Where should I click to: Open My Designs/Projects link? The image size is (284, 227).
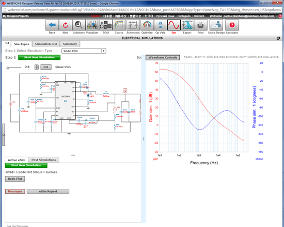click(x=15, y=16)
